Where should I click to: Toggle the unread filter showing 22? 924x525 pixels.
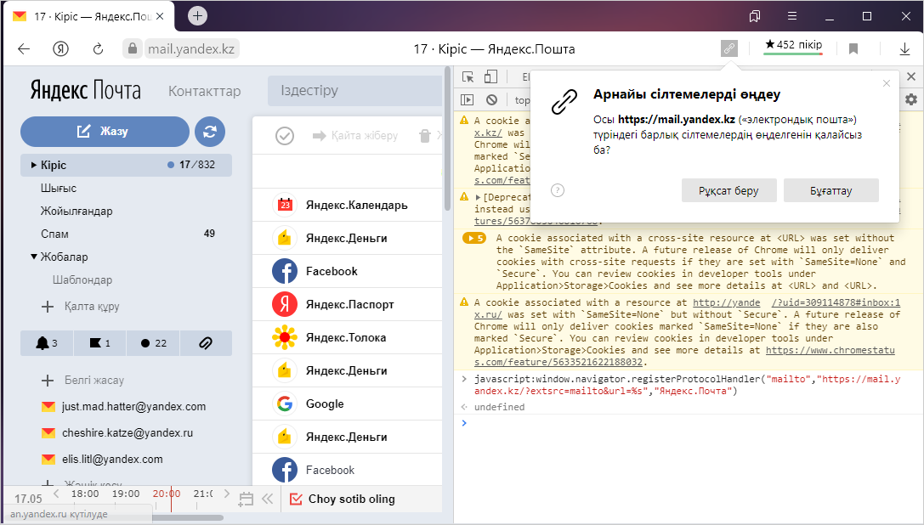pos(153,343)
